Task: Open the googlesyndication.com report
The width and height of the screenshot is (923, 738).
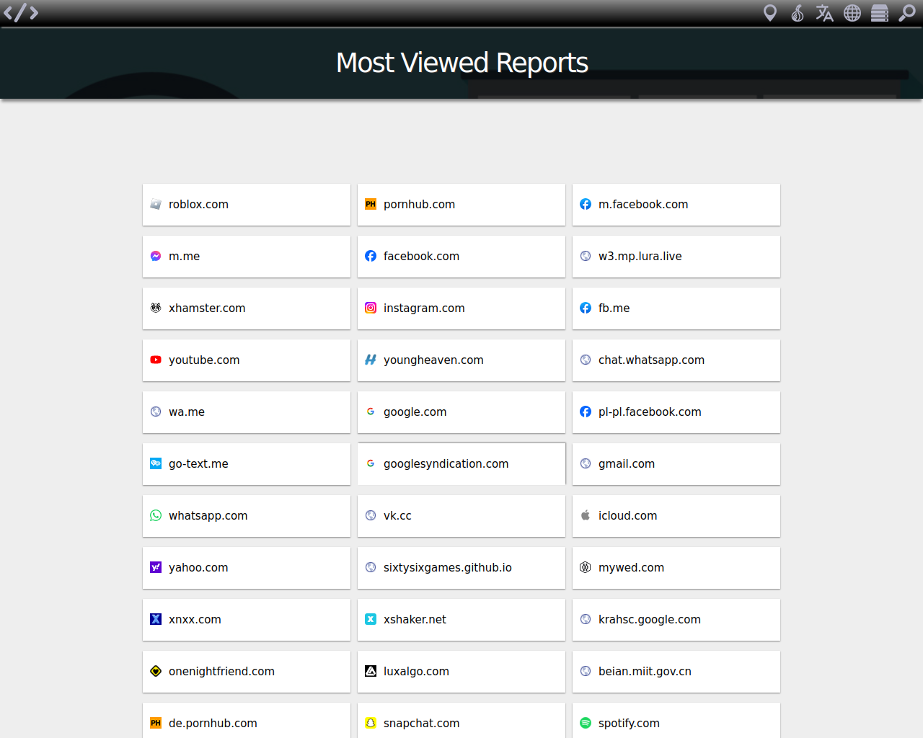Action: click(461, 464)
